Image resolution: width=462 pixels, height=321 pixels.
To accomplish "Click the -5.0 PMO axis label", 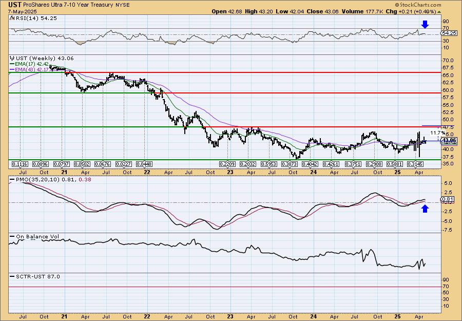I will pos(447,221).
